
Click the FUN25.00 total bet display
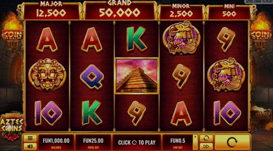tap(93, 142)
